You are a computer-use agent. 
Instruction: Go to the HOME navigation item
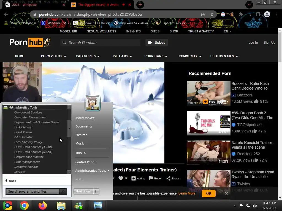click(x=20, y=56)
